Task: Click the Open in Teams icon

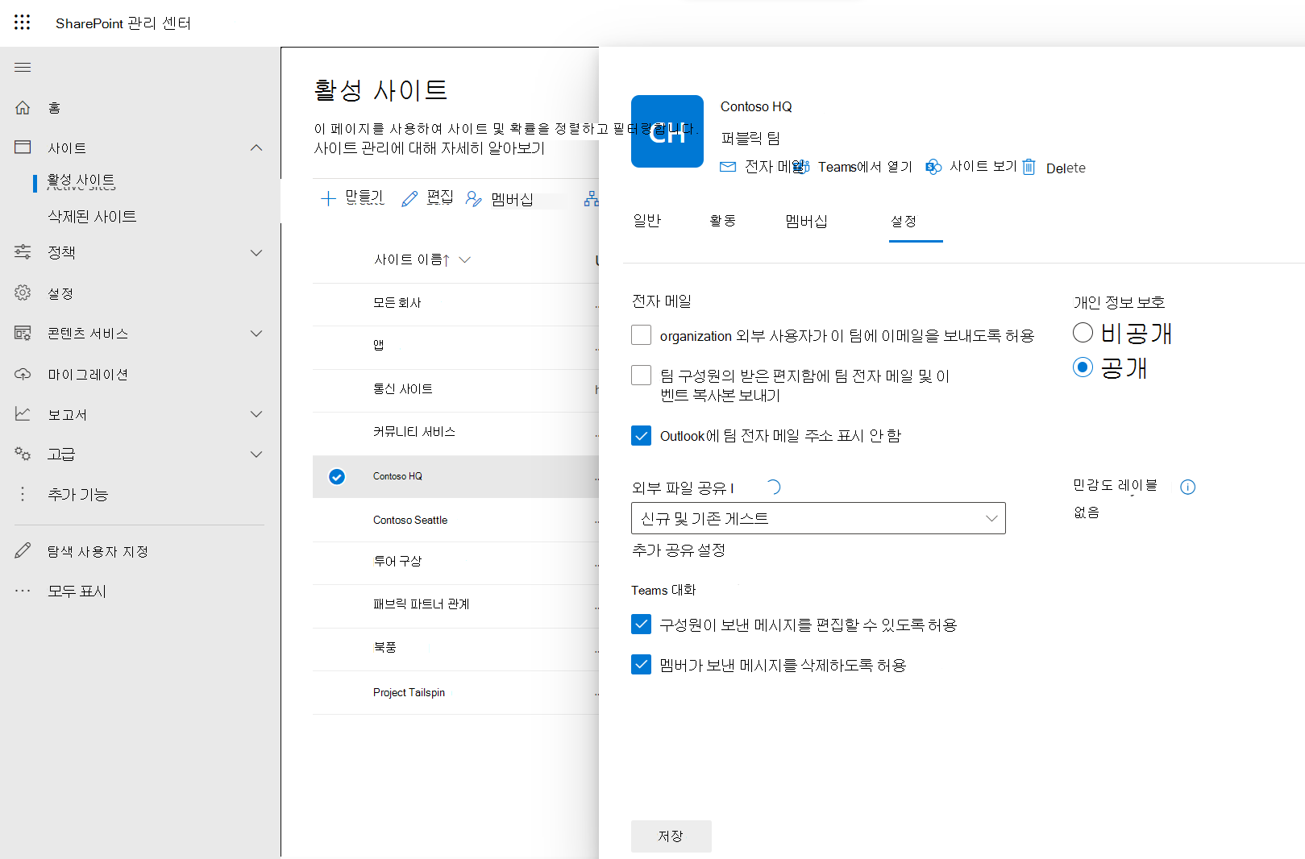Action: (802, 167)
